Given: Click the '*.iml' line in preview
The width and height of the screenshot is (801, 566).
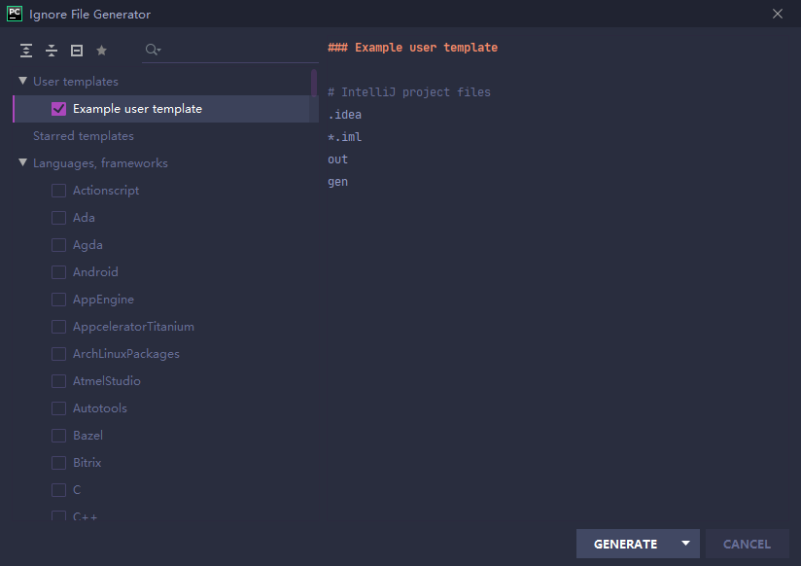Looking at the screenshot, I should pos(345,137).
